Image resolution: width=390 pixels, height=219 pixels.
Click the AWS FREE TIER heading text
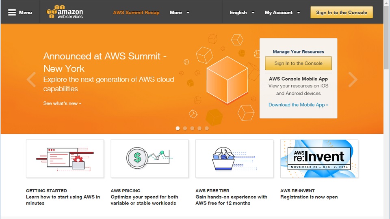(212, 191)
